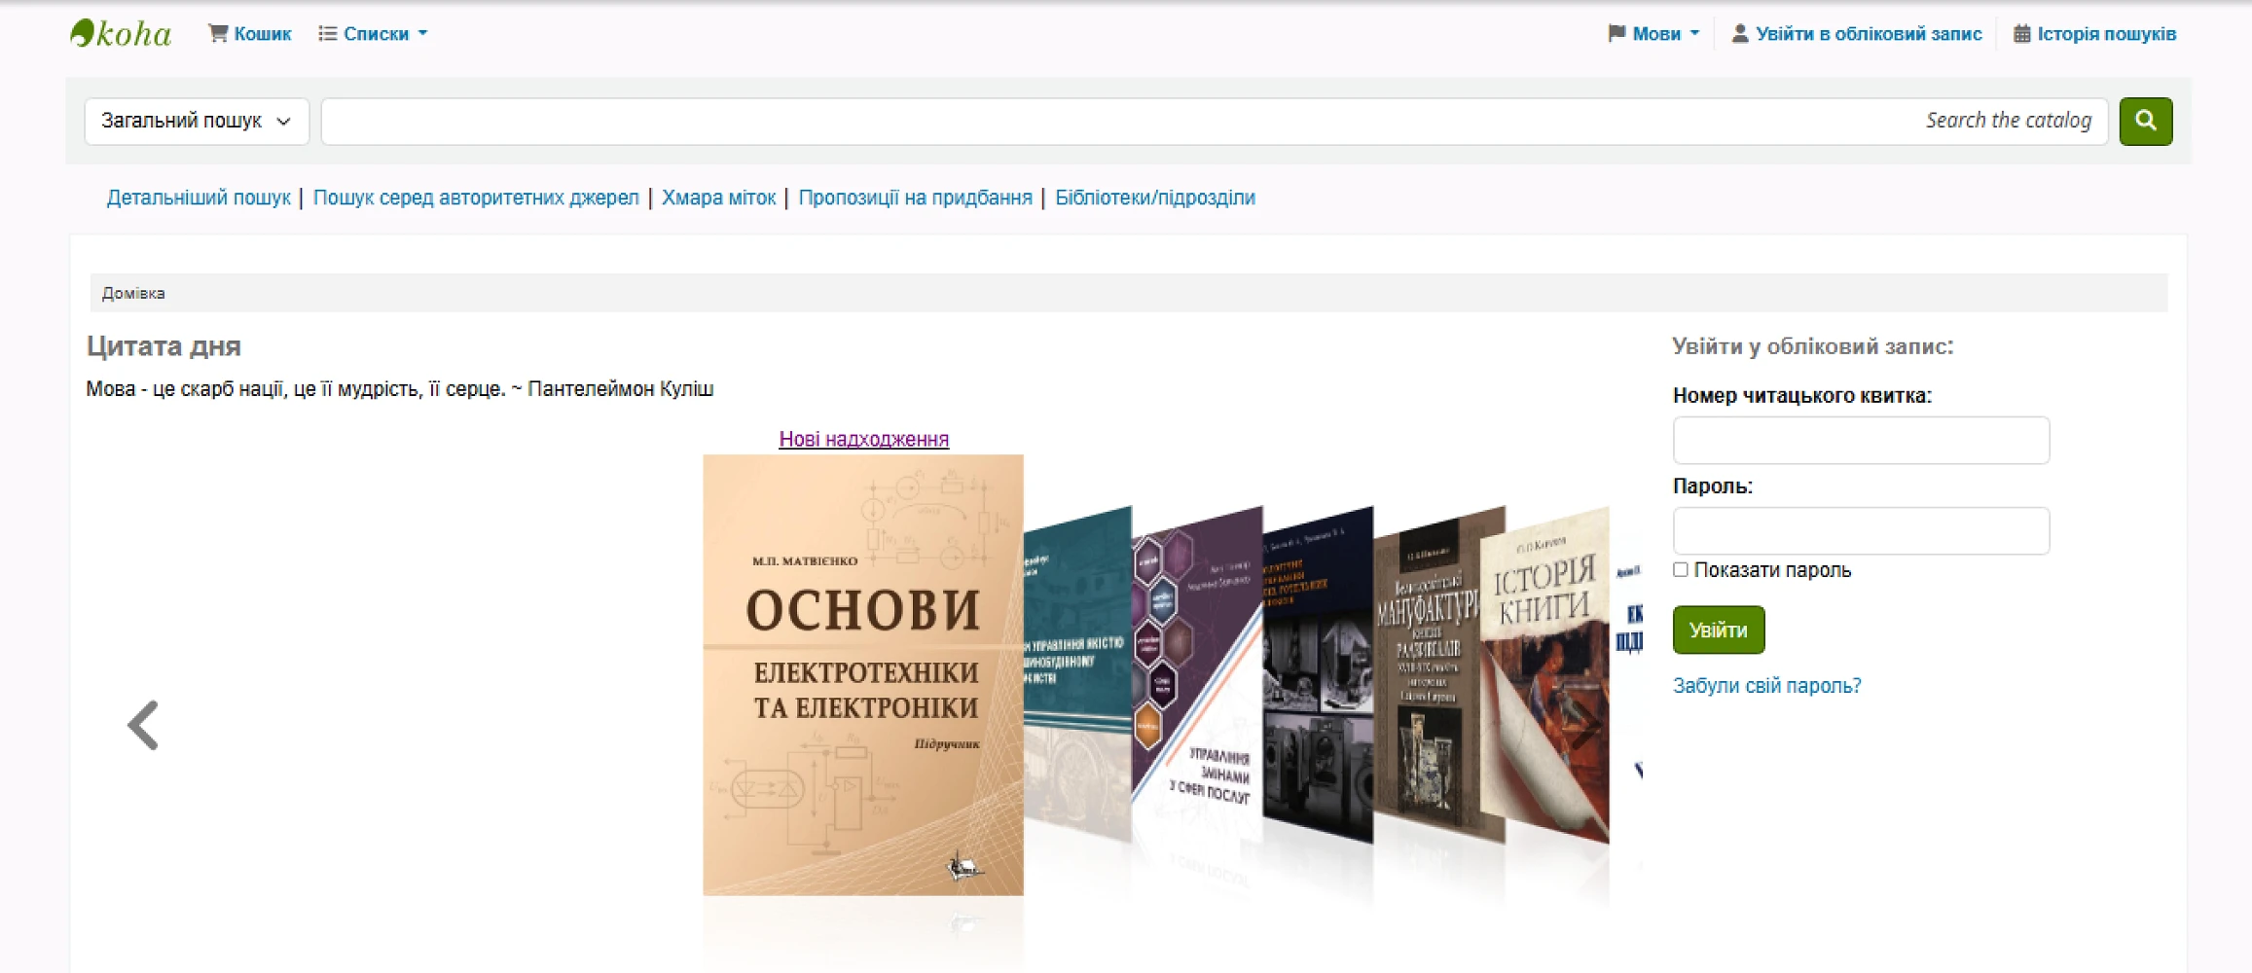Image resolution: width=2252 pixels, height=973 pixels.
Task: Open the Кошик cart
Action: [x=250, y=34]
